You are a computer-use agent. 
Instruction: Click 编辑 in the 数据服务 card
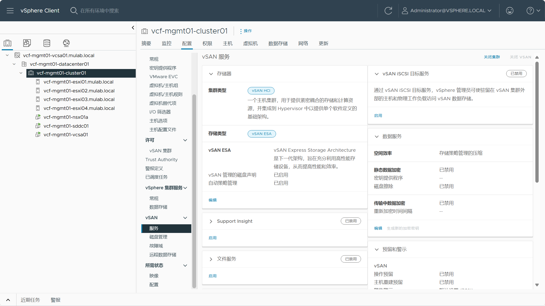tap(378, 228)
